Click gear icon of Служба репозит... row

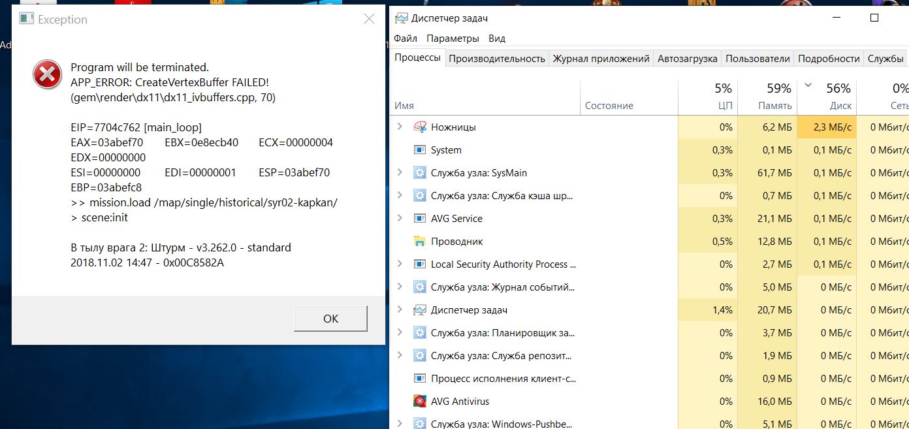point(420,356)
